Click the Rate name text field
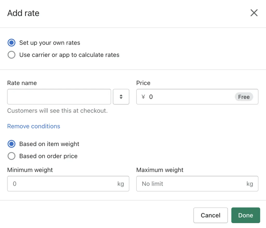This screenshot has width=266, height=228. (x=59, y=97)
